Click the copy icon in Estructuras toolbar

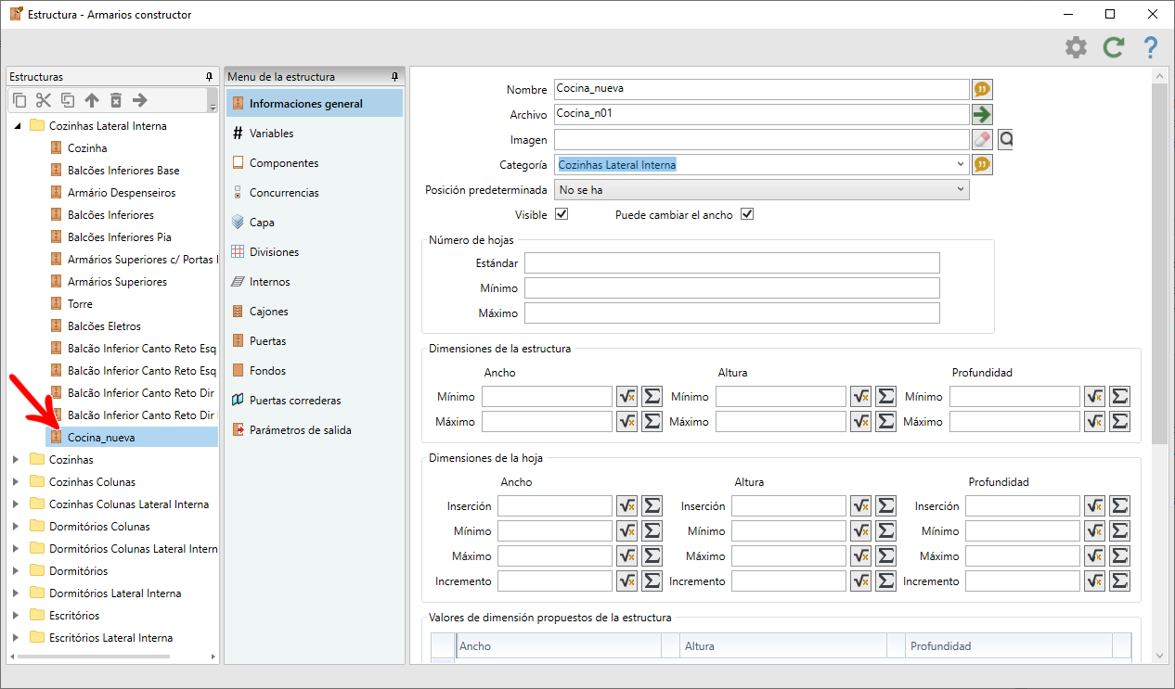click(x=19, y=100)
